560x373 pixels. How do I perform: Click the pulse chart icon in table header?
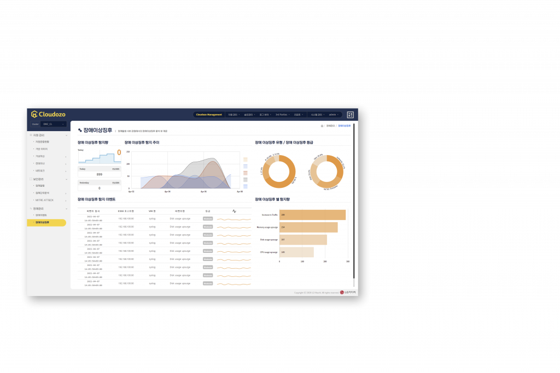click(x=234, y=211)
